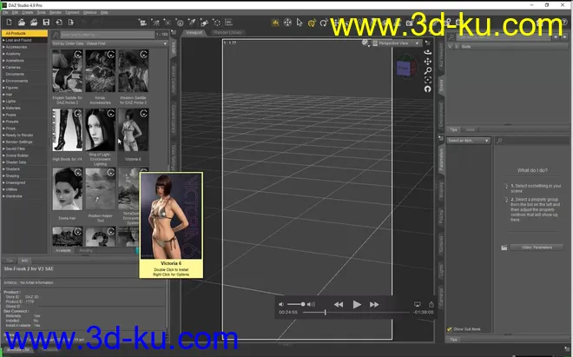Click the viewport zoom magnifier icon
573x357 pixels.
[427, 70]
